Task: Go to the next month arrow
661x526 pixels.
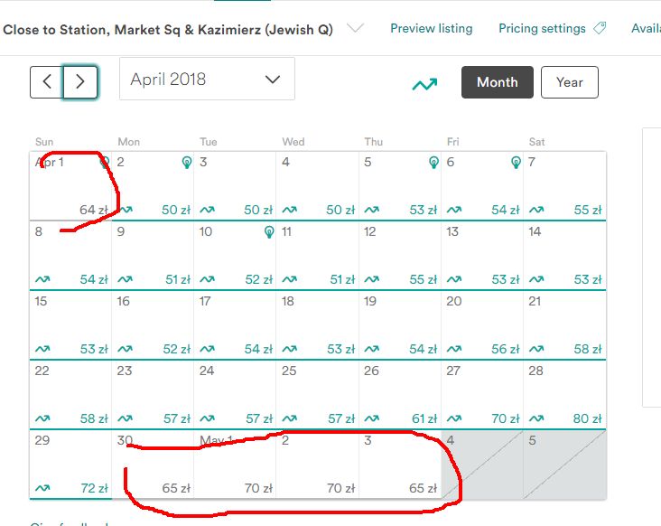Action: (80, 82)
